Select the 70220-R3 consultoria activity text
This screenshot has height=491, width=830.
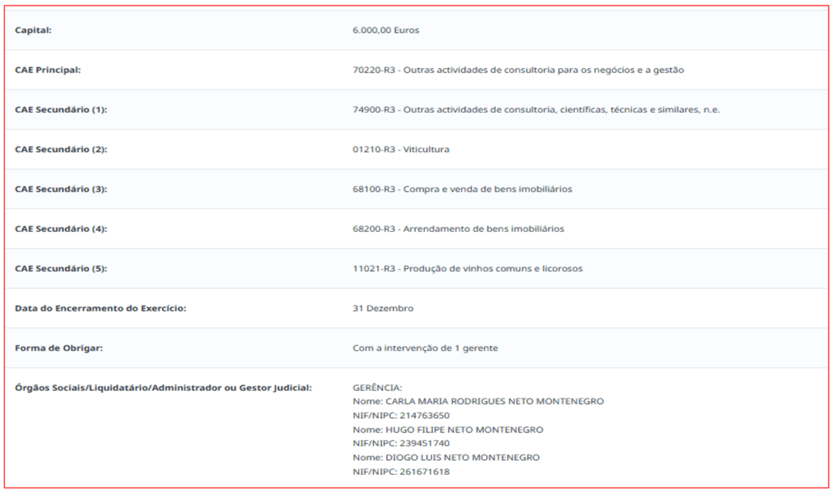[x=518, y=70]
